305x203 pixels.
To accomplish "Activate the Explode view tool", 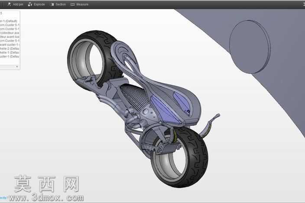I will [x=36, y=4].
